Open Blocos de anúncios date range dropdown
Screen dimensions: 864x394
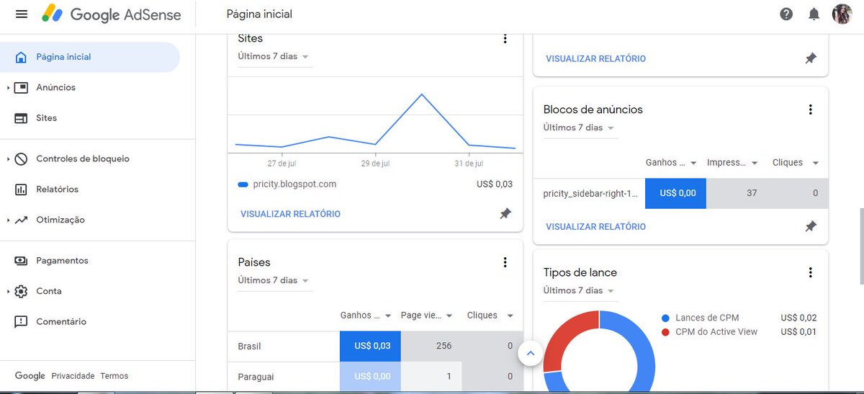pyautogui.click(x=580, y=127)
